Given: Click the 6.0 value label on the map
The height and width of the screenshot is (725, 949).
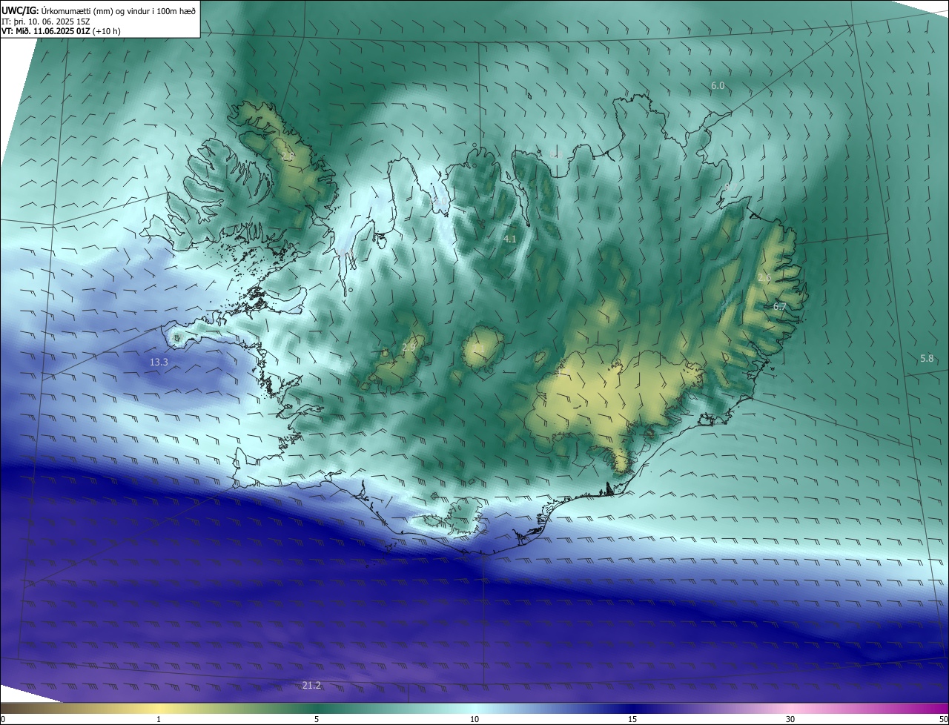Looking at the screenshot, I should 718,86.
